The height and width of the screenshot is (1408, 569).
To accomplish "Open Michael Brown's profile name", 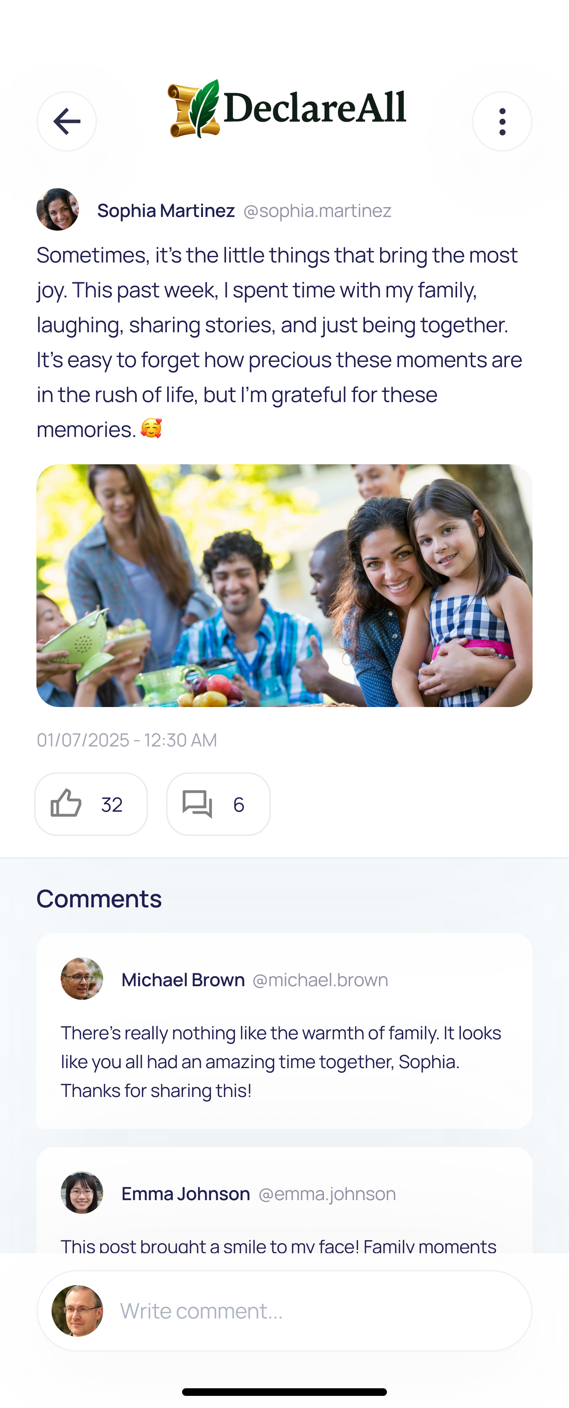I will coord(183,980).
